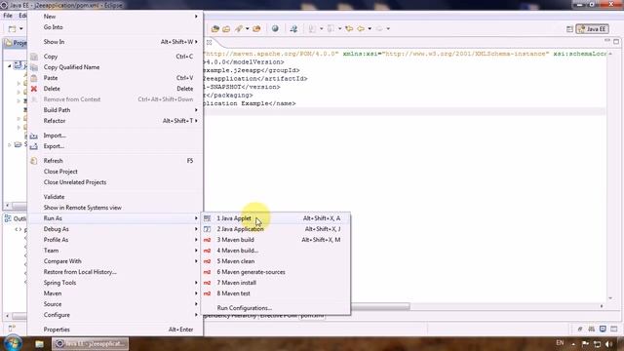This screenshot has height=351, width=624.
Task: Click the Eclipse taskbar button
Action: (x=91, y=344)
